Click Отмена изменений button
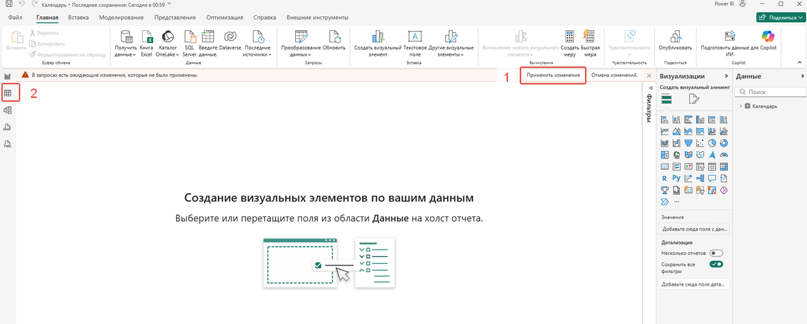The height and width of the screenshot is (324, 807). tap(615, 75)
